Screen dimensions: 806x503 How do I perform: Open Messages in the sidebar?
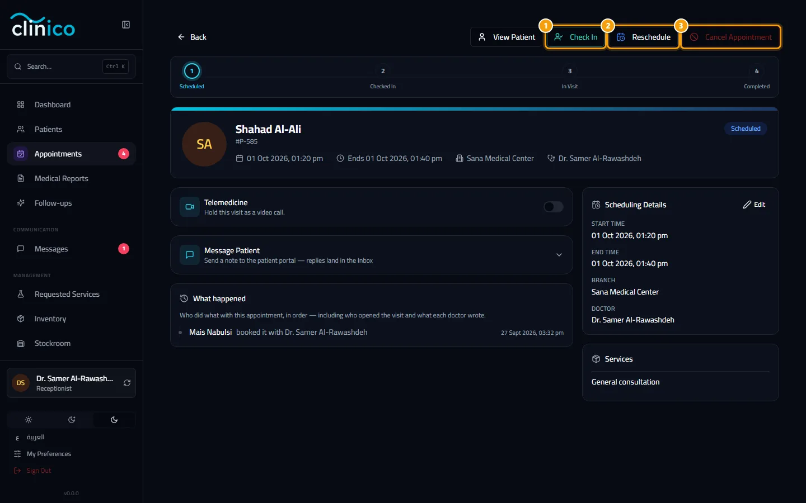pyautogui.click(x=71, y=249)
